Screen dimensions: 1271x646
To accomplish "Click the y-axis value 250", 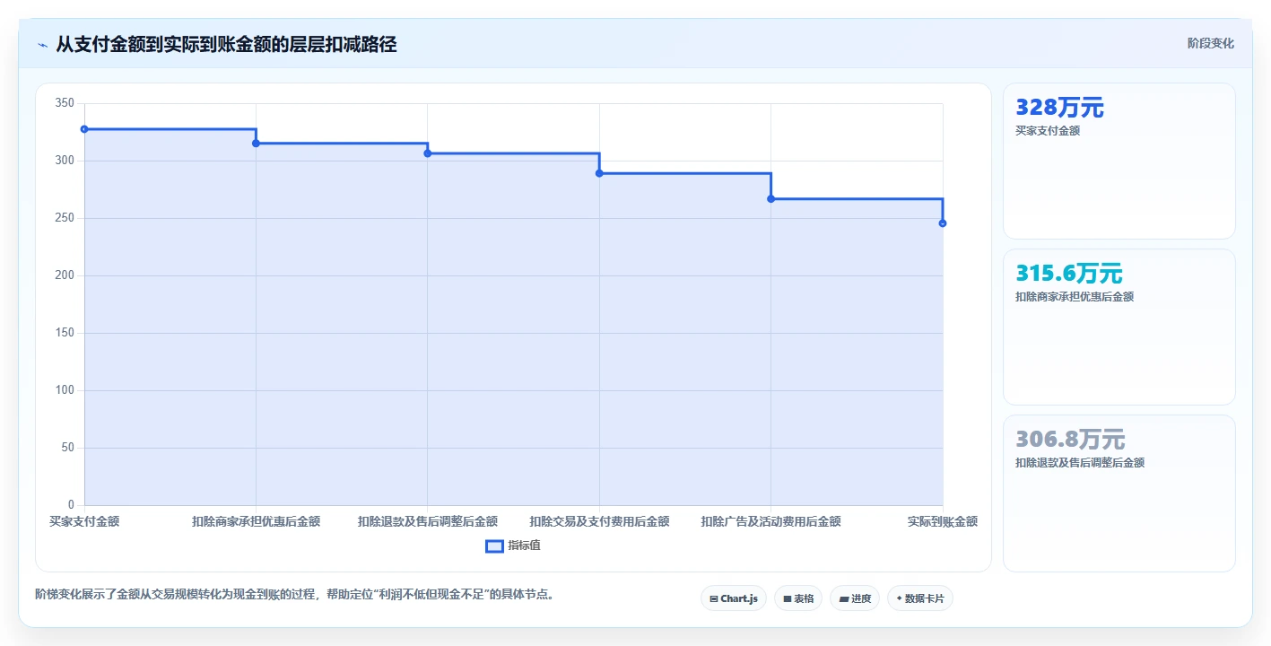I will [65, 218].
